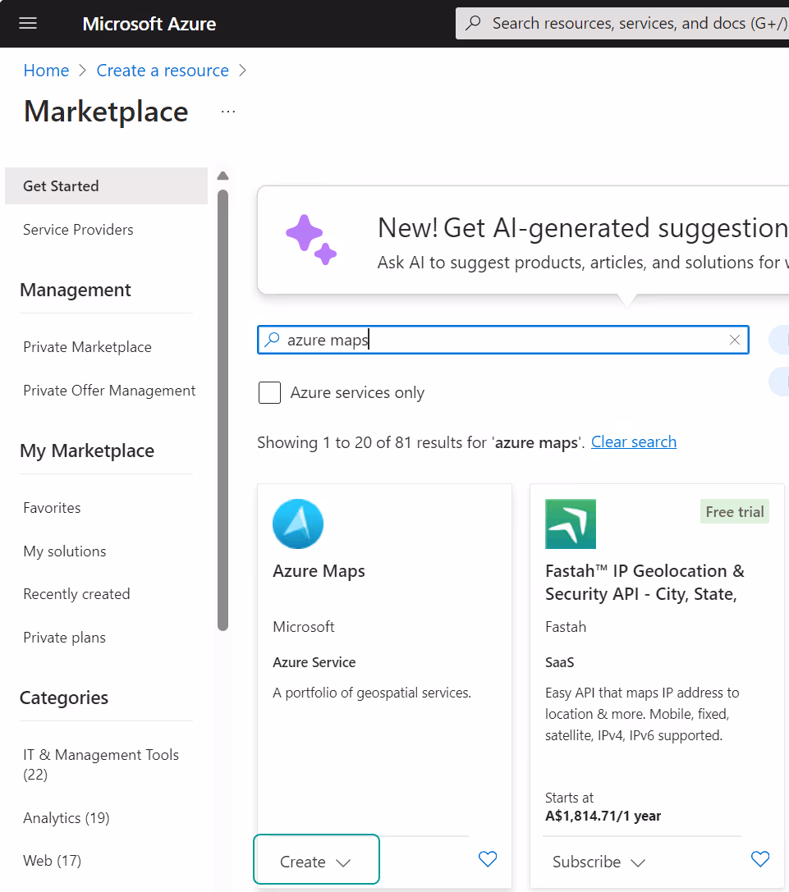
Task: Select Service Providers in sidebar
Action: click(x=78, y=230)
